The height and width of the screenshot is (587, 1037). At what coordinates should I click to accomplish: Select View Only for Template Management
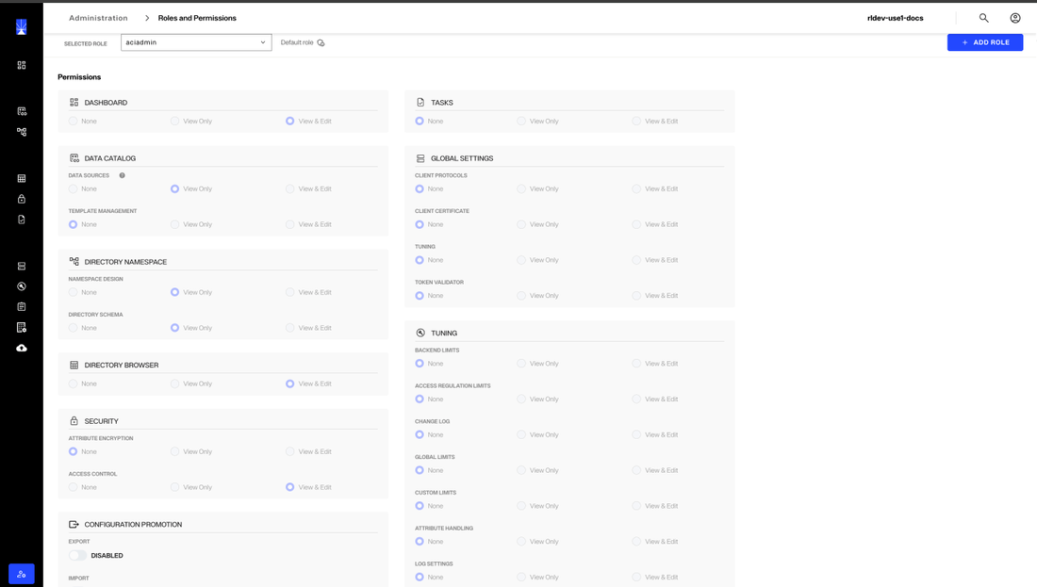174,225
